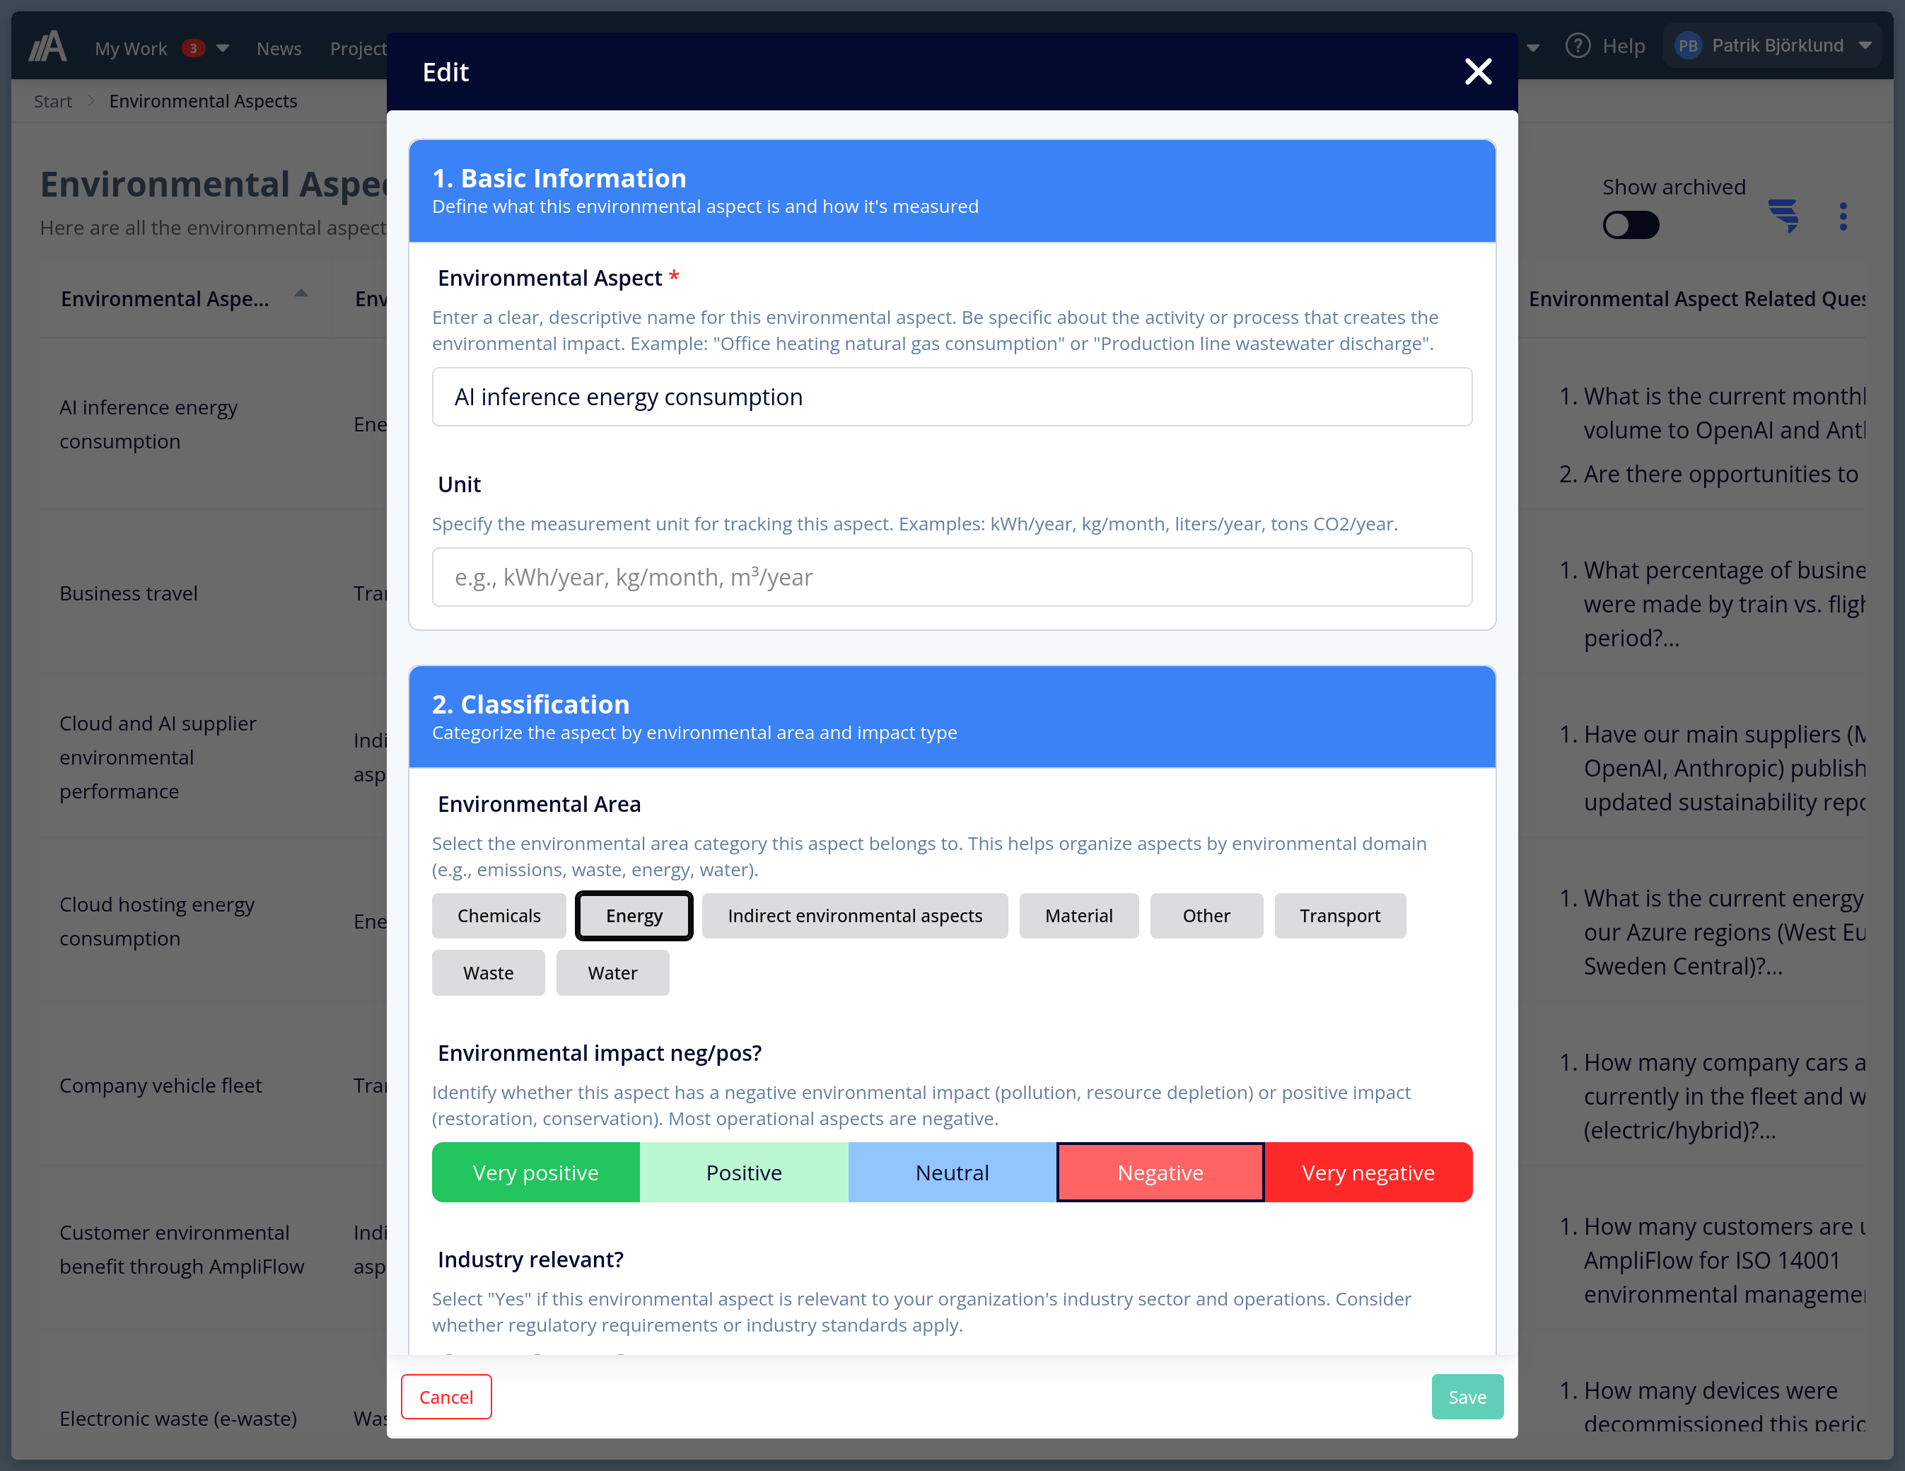1905x1471 pixels.
Task: Expand the dropdown arrow left of Help
Action: pyautogui.click(x=1532, y=48)
